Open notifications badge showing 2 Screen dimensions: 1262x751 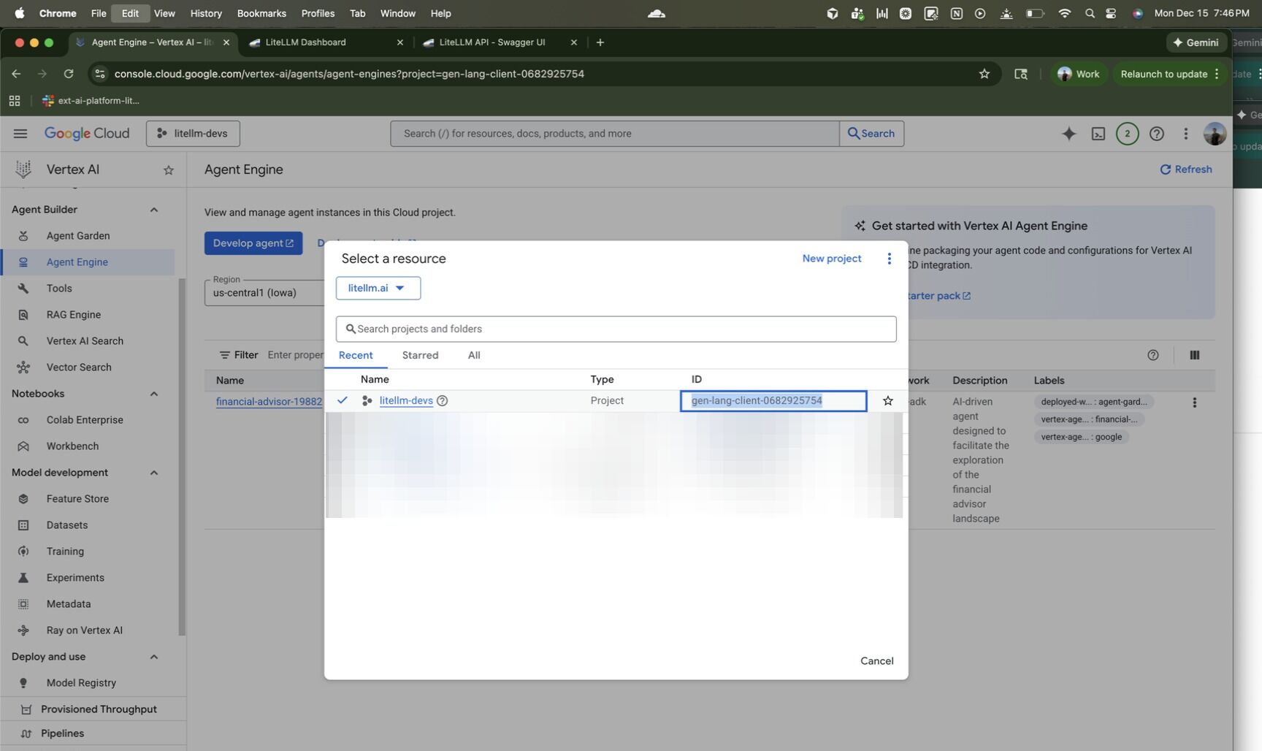(1127, 134)
